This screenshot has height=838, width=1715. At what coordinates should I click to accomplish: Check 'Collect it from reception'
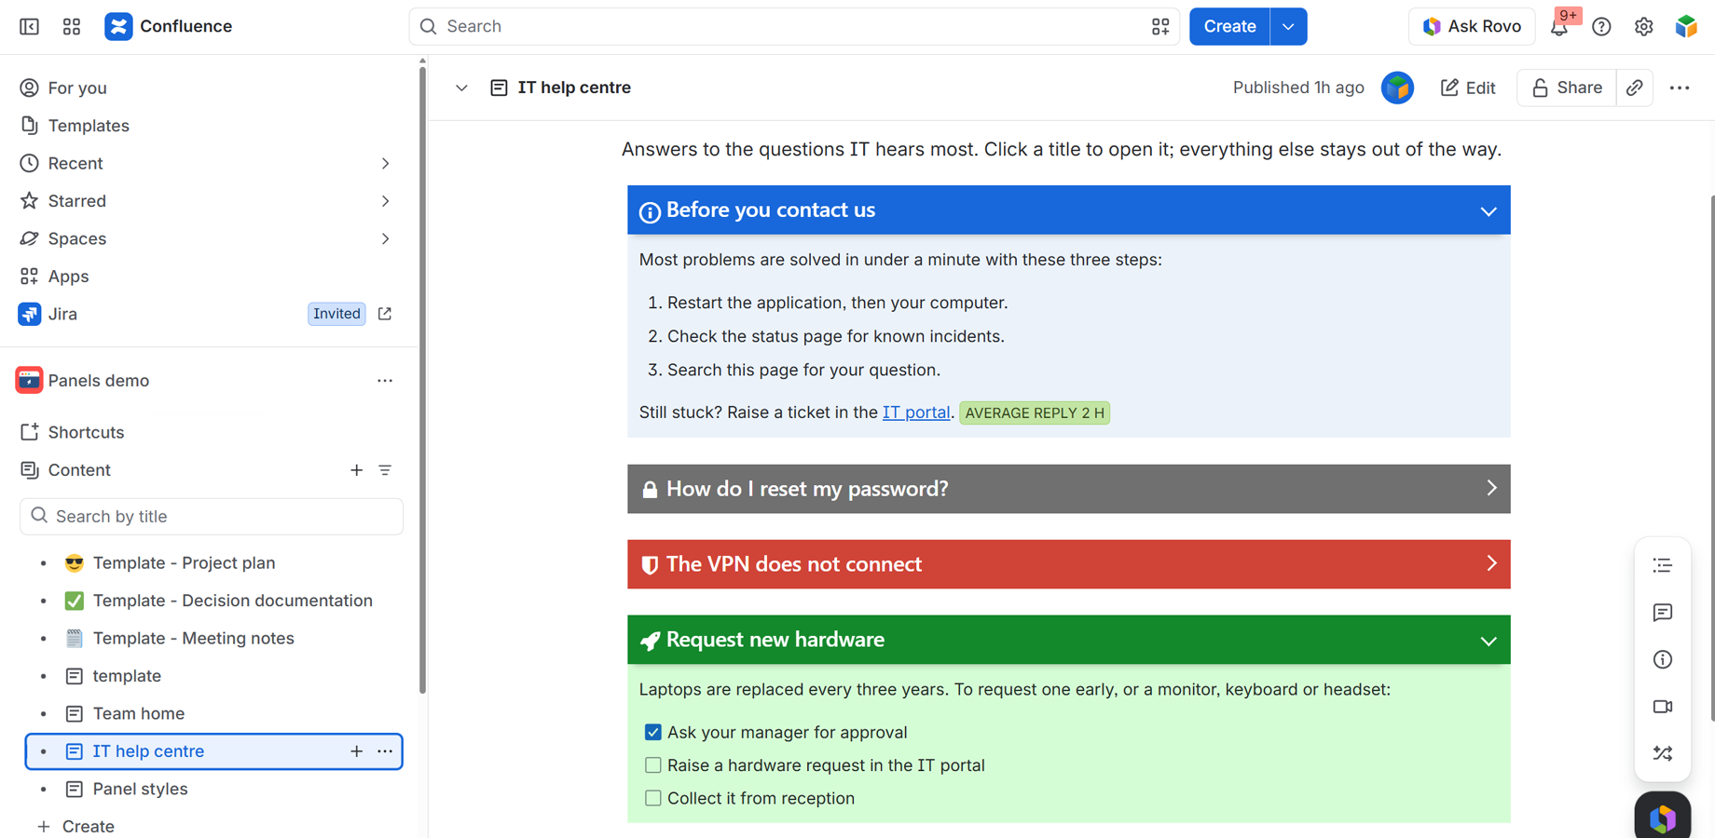652,798
